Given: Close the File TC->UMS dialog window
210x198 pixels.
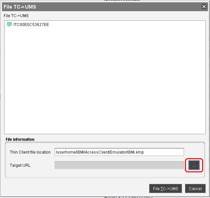Looking at the screenshot, I should 204,7.
